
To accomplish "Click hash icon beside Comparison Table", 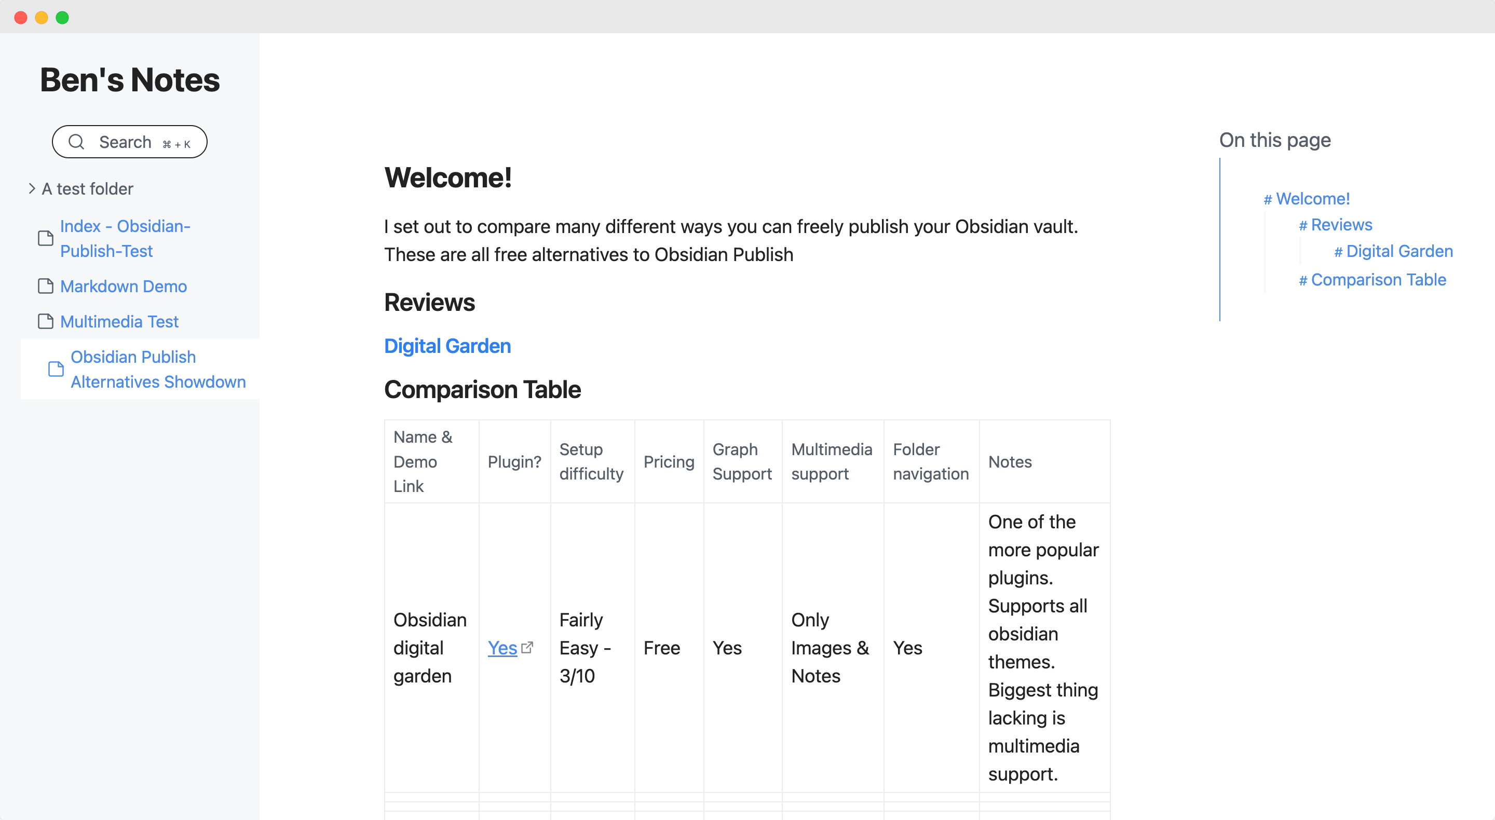I will [1302, 281].
